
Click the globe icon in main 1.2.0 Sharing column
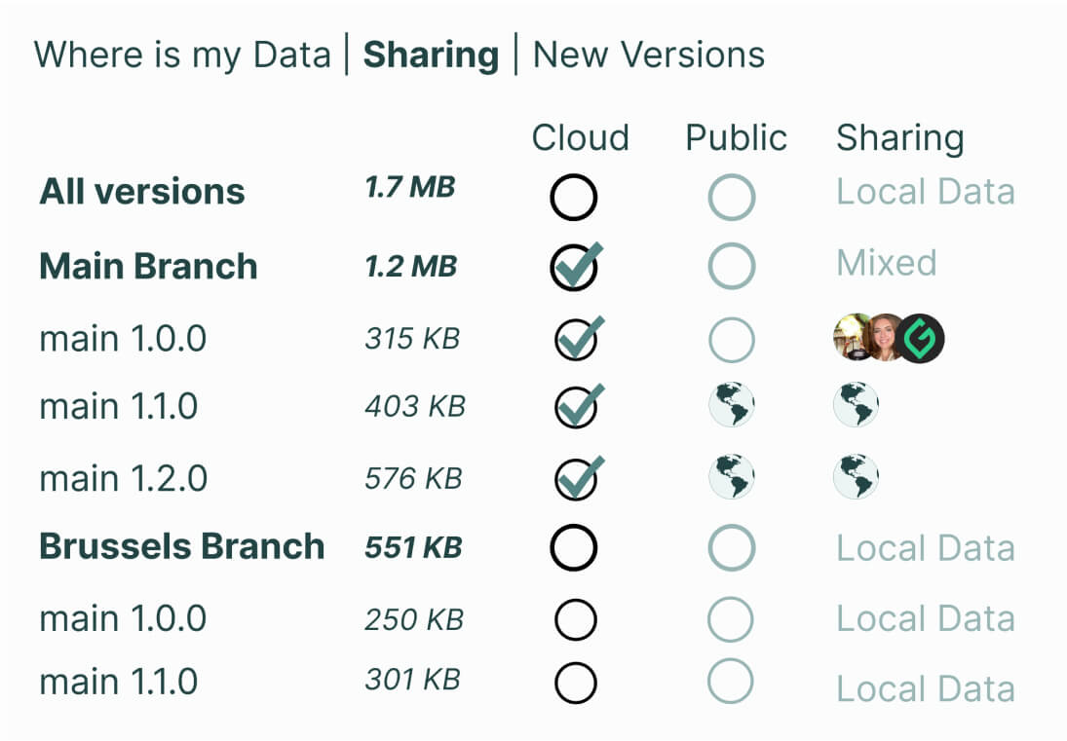(x=857, y=477)
